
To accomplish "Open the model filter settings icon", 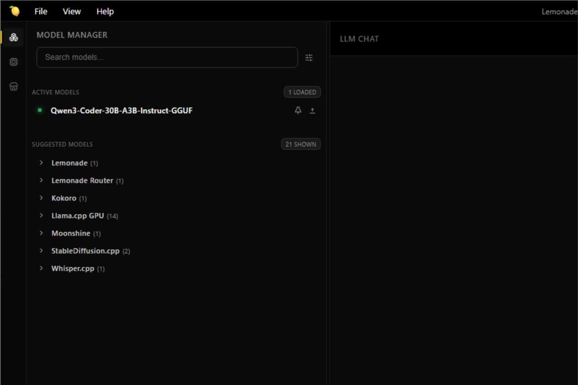I will [309, 57].
